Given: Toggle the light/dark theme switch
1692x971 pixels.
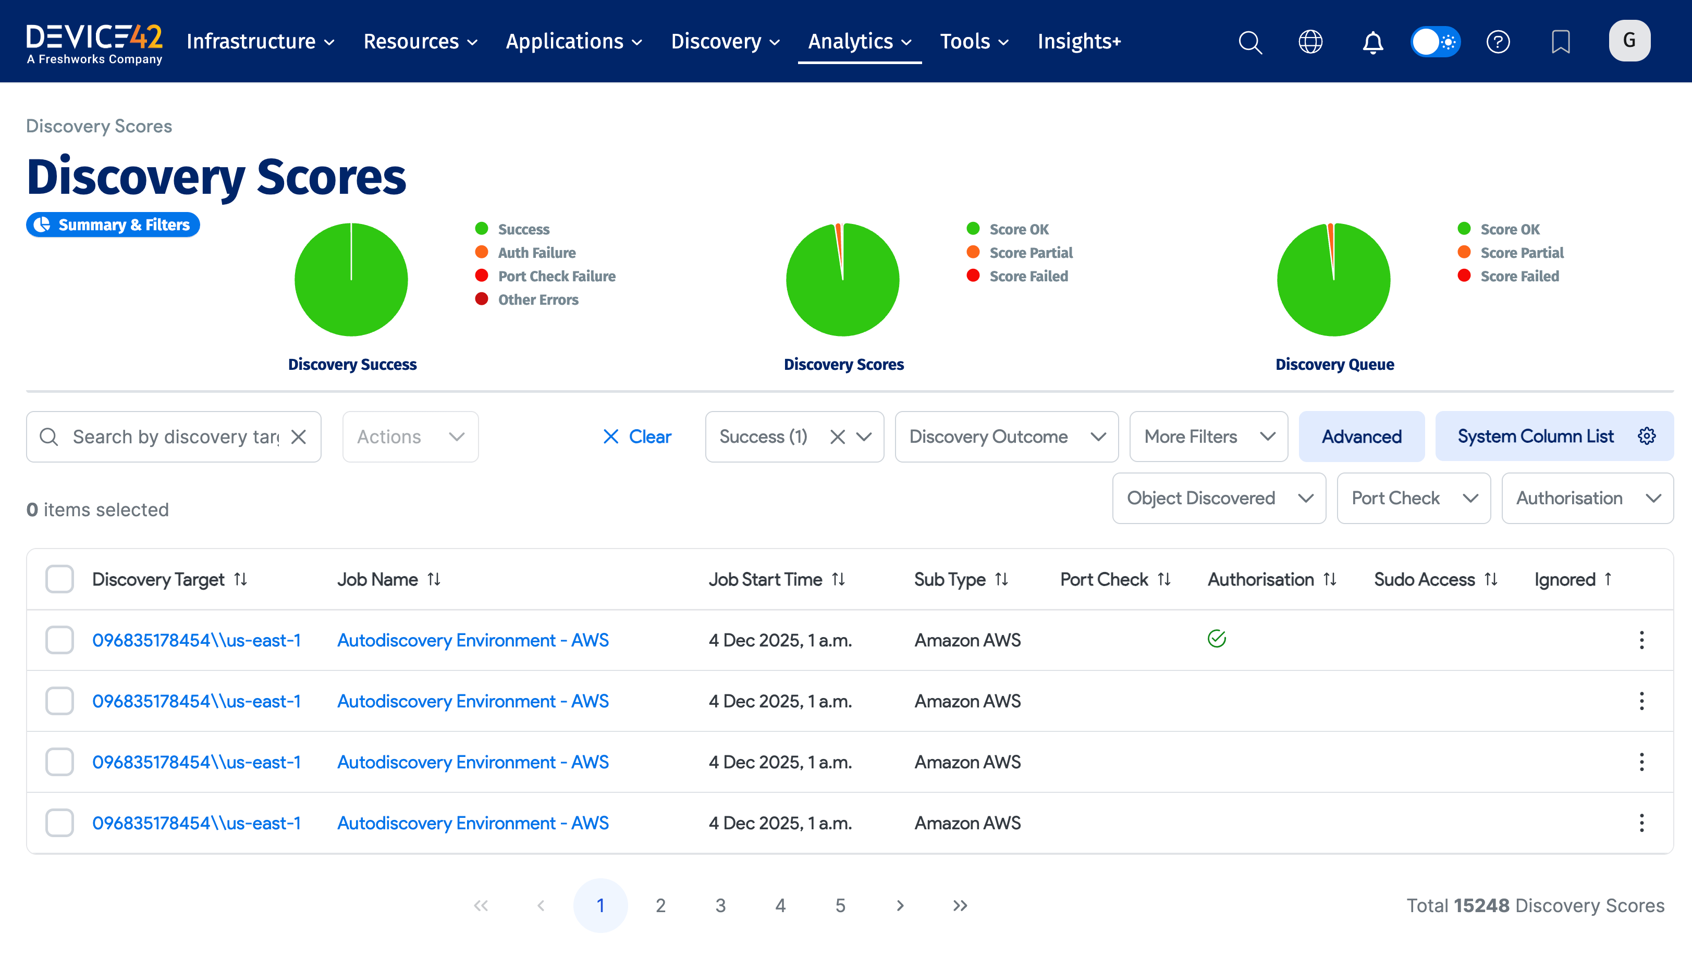Looking at the screenshot, I should coord(1435,42).
